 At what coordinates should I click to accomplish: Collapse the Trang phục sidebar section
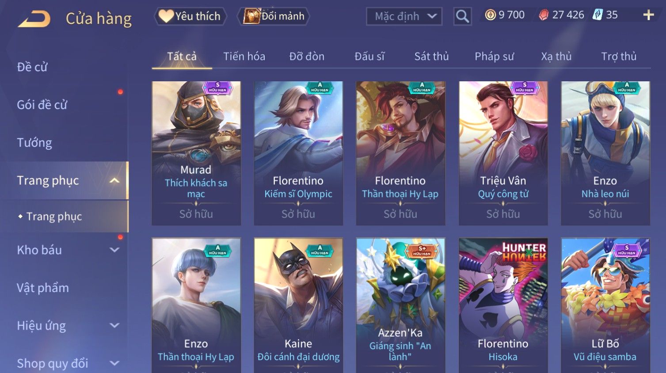(114, 180)
